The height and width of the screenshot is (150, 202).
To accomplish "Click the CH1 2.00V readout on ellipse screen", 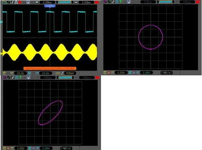I will pyautogui.click(x=21, y=148).
